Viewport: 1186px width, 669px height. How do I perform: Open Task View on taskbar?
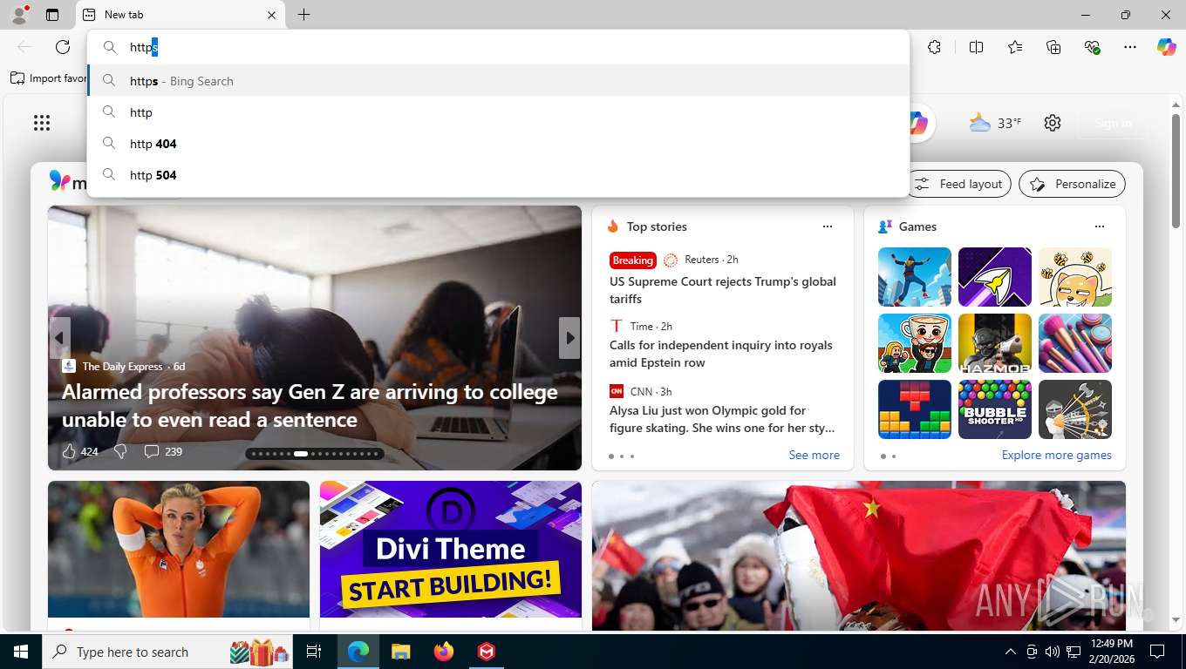pyautogui.click(x=315, y=652)
